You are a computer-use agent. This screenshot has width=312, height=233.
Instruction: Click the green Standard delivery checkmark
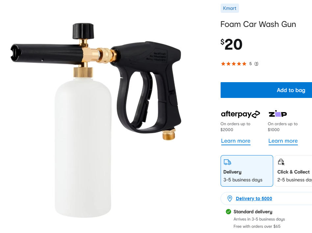(228, 212)
